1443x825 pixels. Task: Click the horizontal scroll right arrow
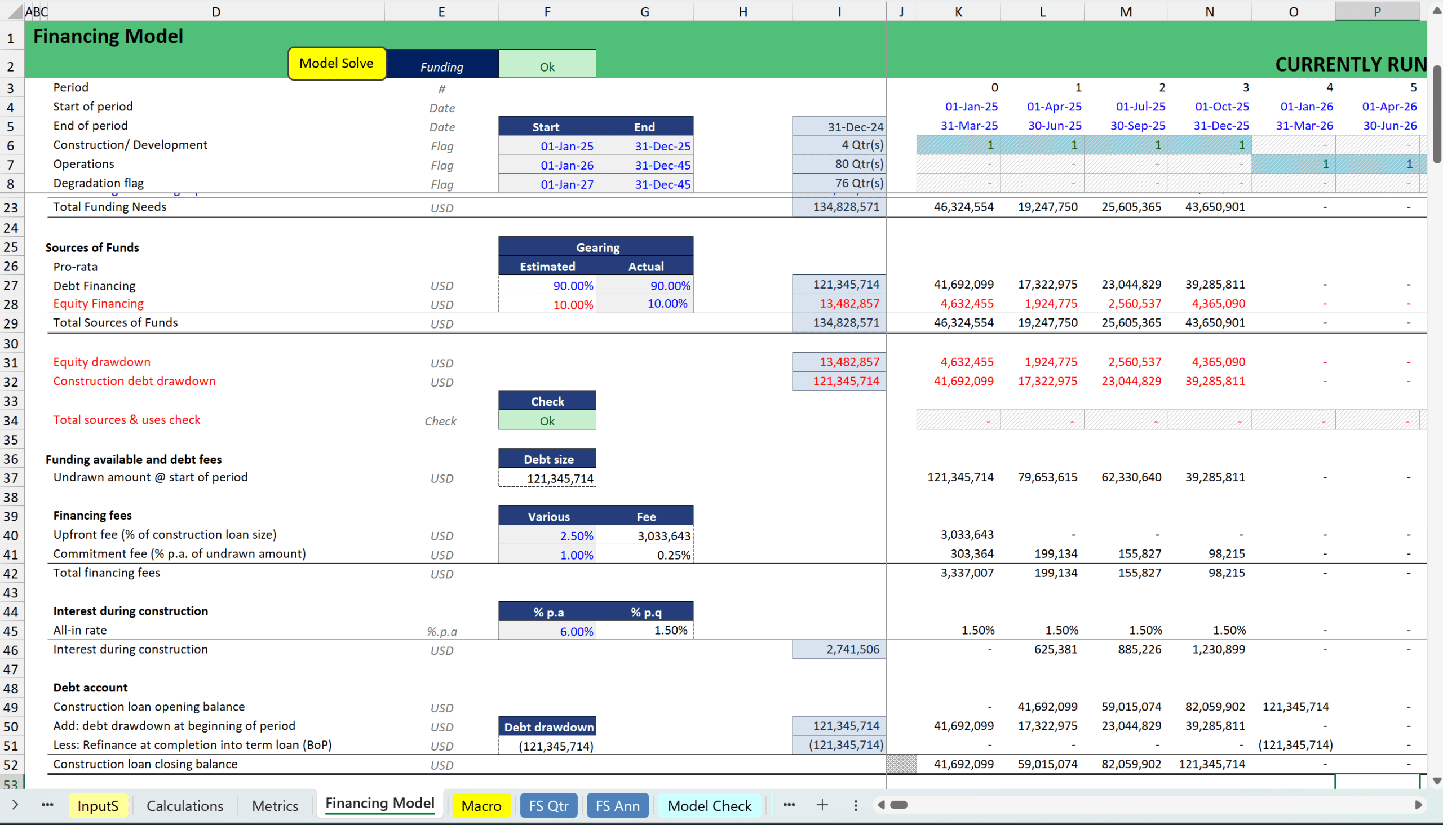pos(1418,805)
